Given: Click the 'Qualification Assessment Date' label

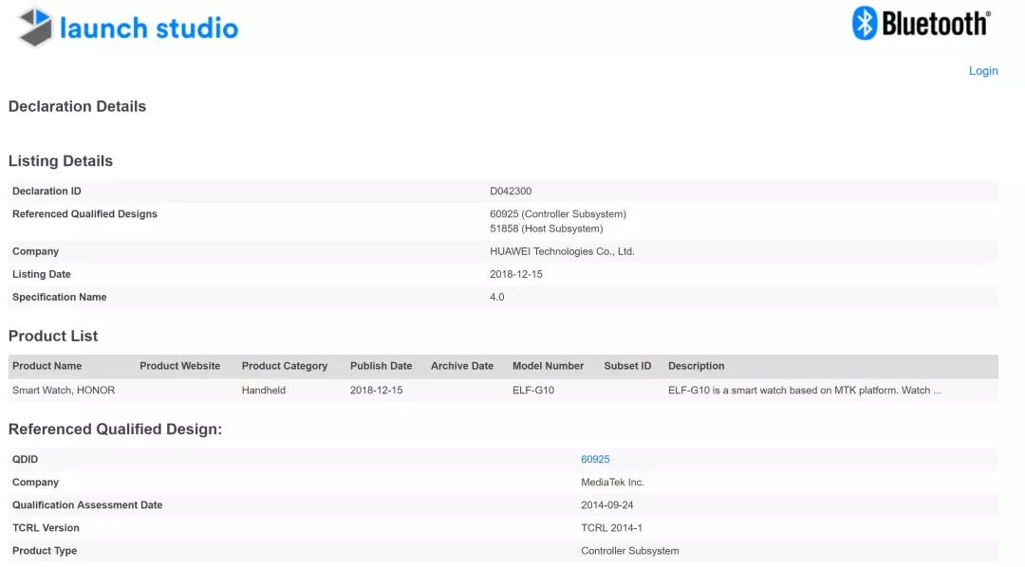Looking at the screenshot, I should point(87,505).
